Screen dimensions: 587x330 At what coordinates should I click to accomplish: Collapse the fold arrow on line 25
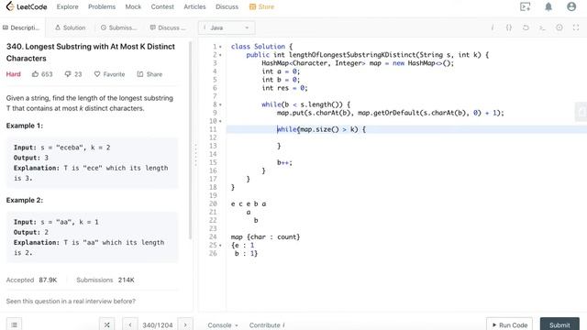[x=220, y=246]
